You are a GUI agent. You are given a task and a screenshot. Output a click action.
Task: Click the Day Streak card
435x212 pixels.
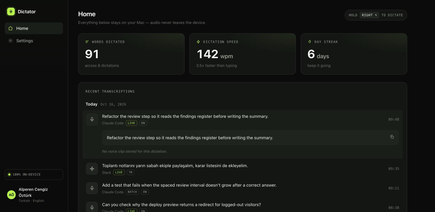(354, 54)
